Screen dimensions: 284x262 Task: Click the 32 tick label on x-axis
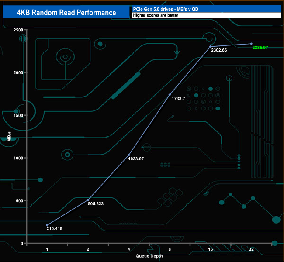click(251, 249)
